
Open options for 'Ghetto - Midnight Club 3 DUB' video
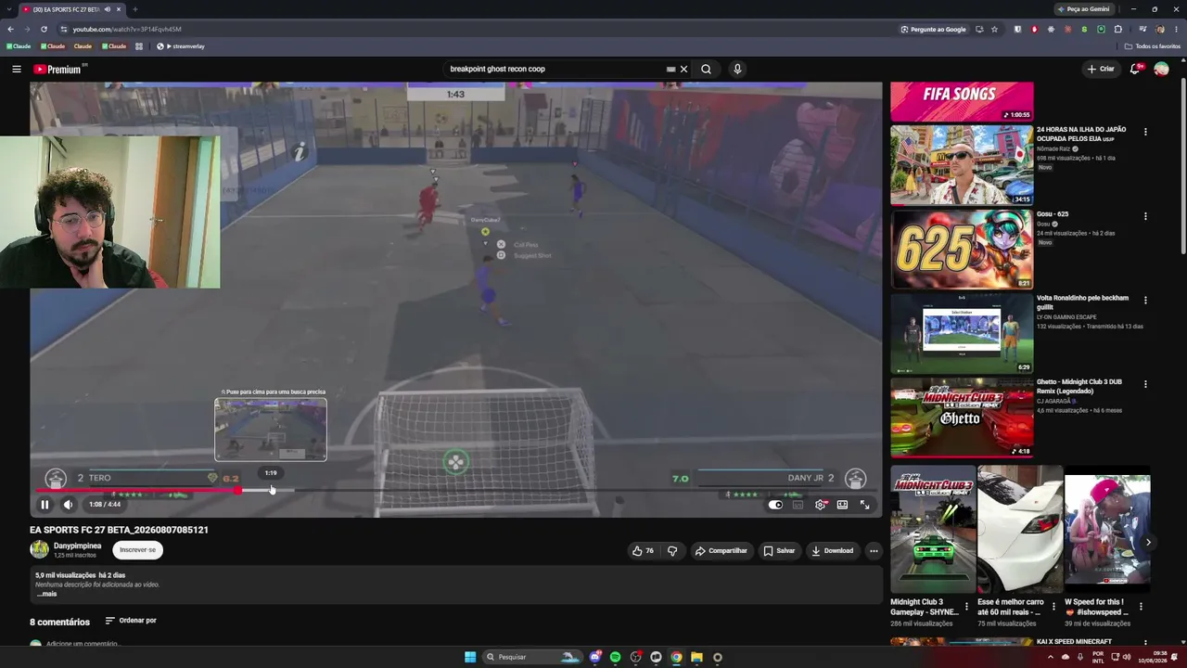(x=1145, y=384)
